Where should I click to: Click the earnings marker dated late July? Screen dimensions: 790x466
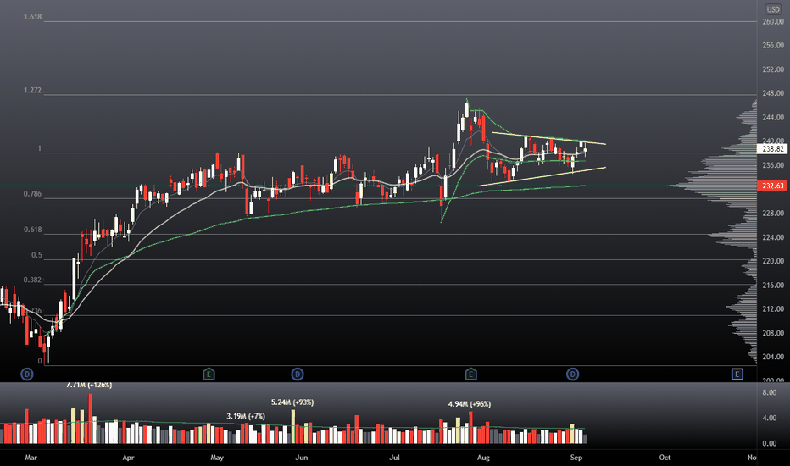(470, 374)
